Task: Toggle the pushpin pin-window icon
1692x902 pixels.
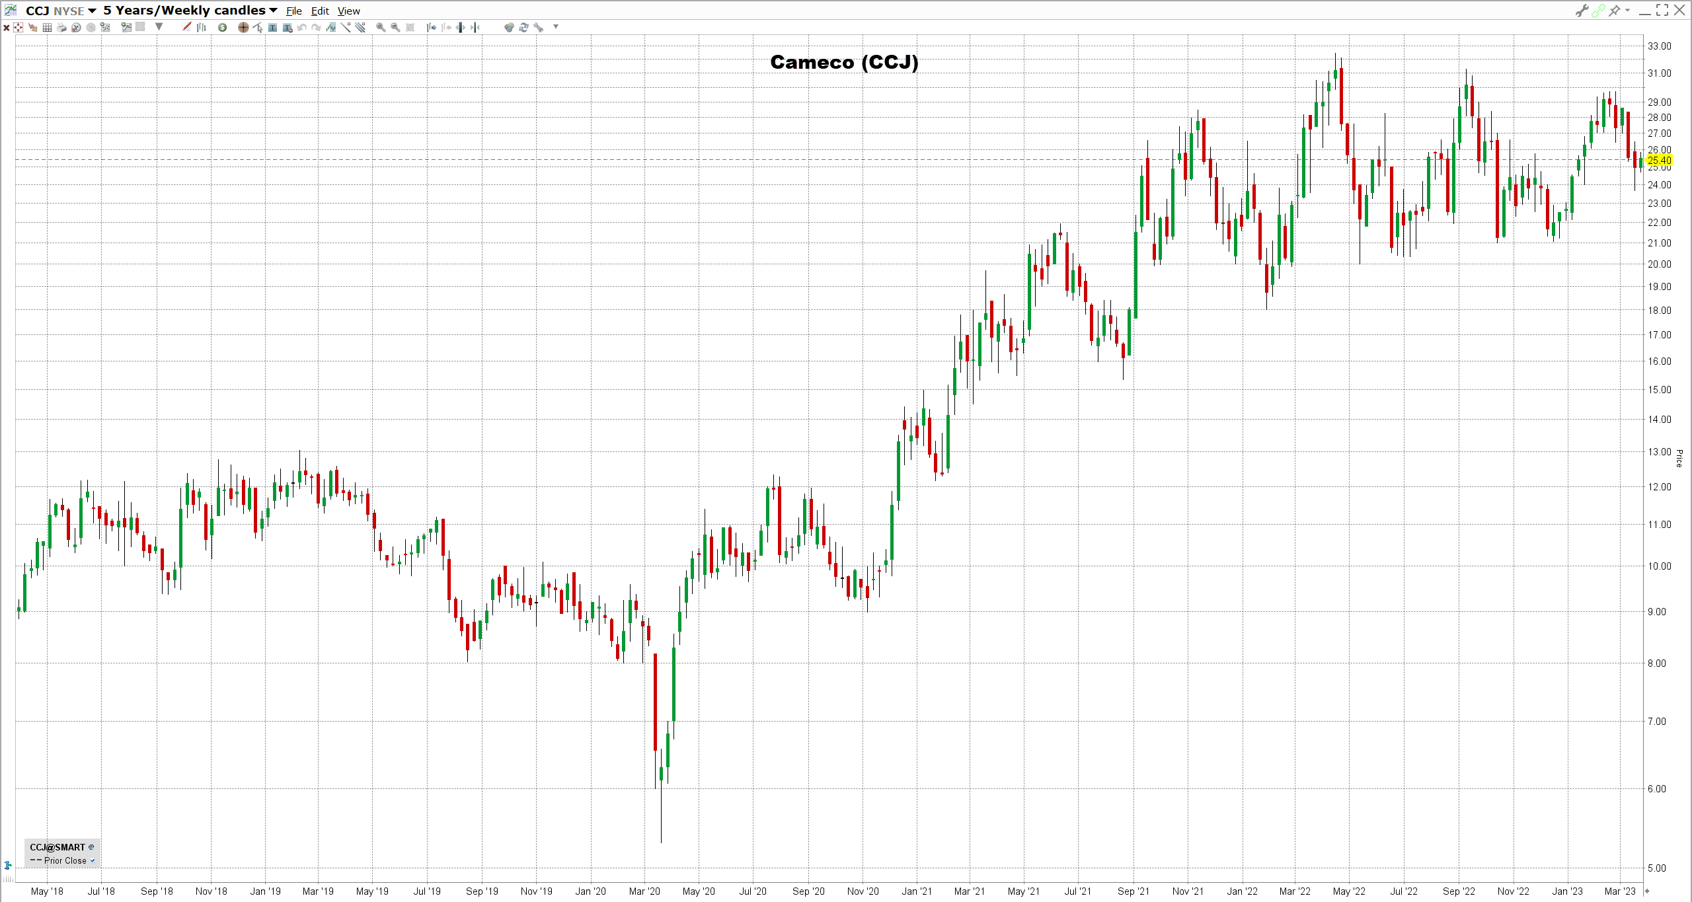Action: point(1614,11)
